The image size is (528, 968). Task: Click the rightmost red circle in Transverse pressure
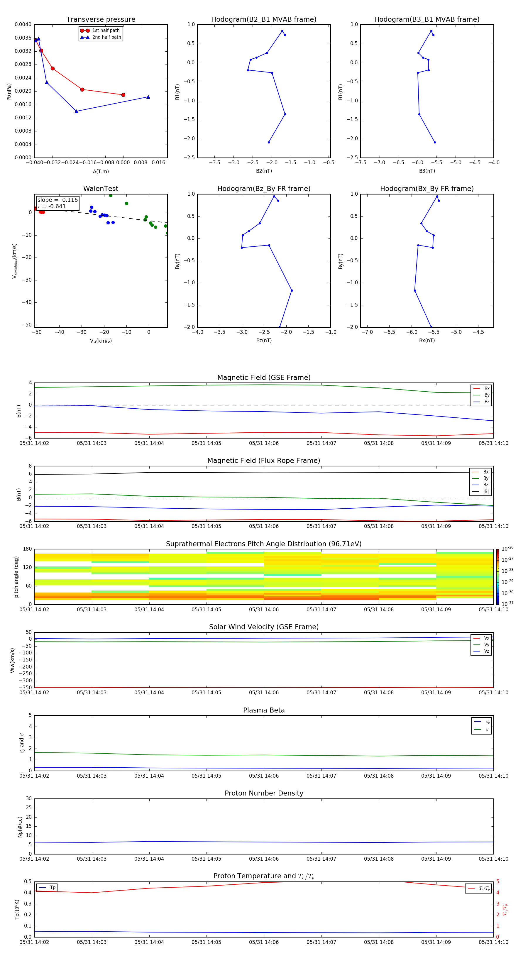click(123, 95)
